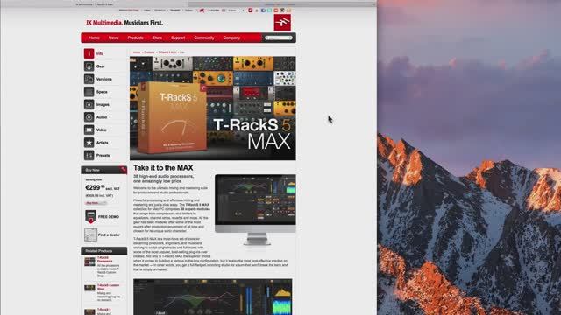Open the Home menu item
This screenshot has height=315, width=561.
click(94, 38)
